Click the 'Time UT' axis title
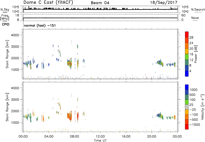205x142 pixels. pyautogui.click(x=100, y=140)
